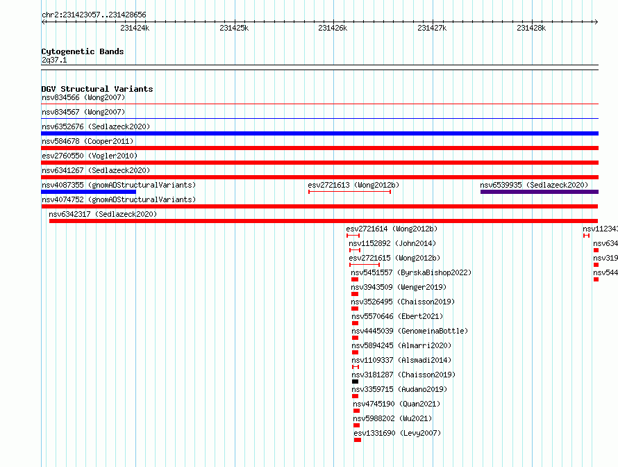
Task: Select the purple nsv6539935 bar
Action: 540,192
